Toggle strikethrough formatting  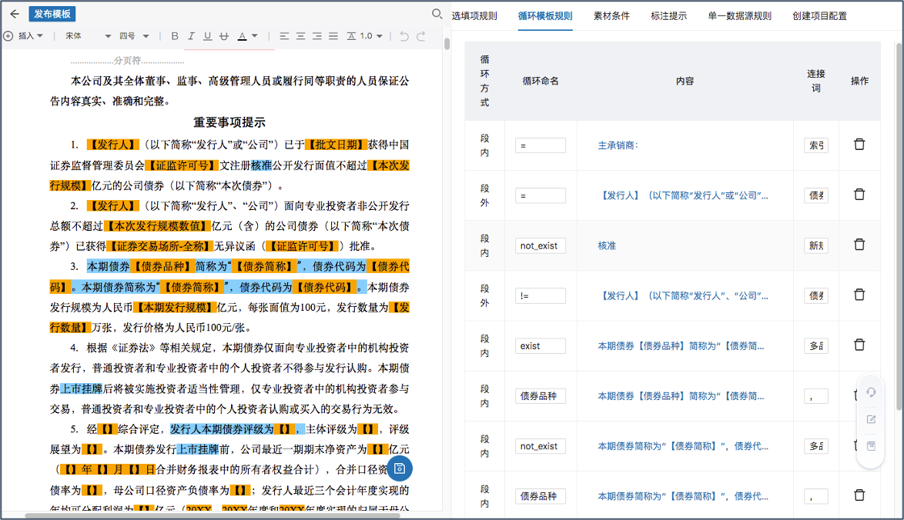(x=223, y=36)
